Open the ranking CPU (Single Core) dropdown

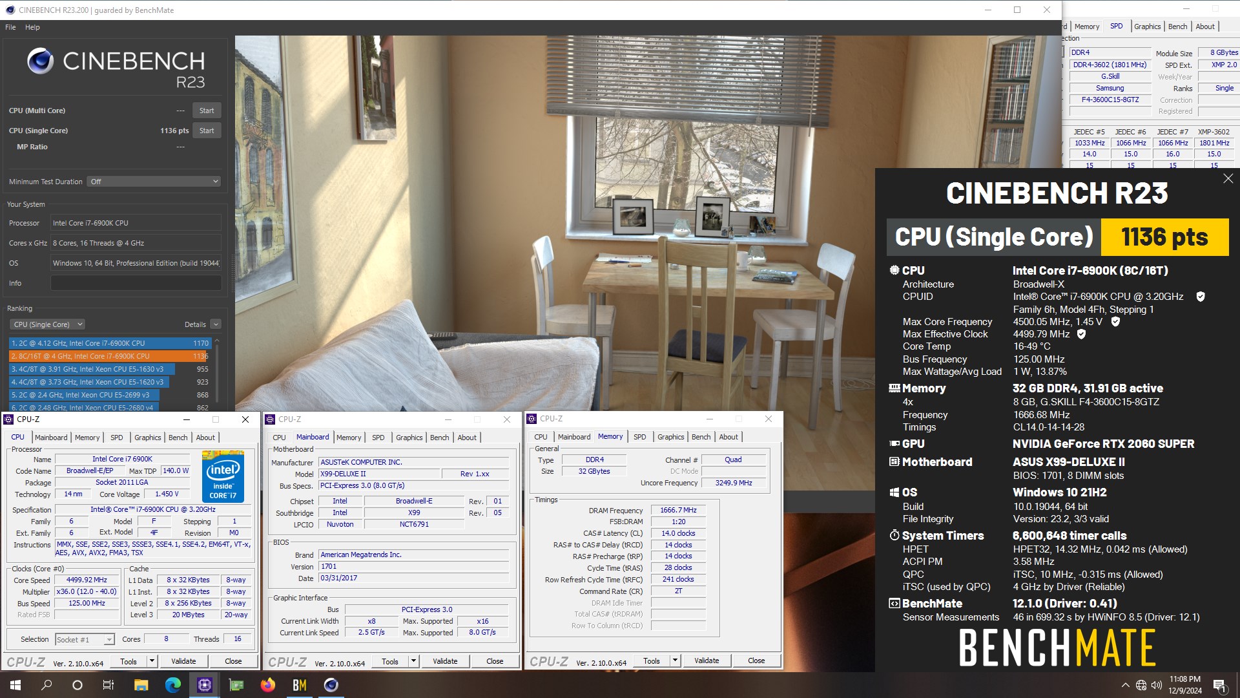[x=47, y=324]
